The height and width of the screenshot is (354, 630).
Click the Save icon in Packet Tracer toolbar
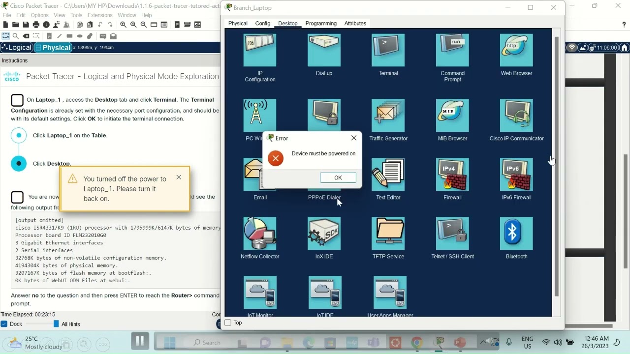tap(26, 25)
